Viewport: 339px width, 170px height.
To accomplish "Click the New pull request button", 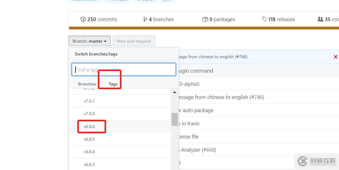I will point(134,41).
